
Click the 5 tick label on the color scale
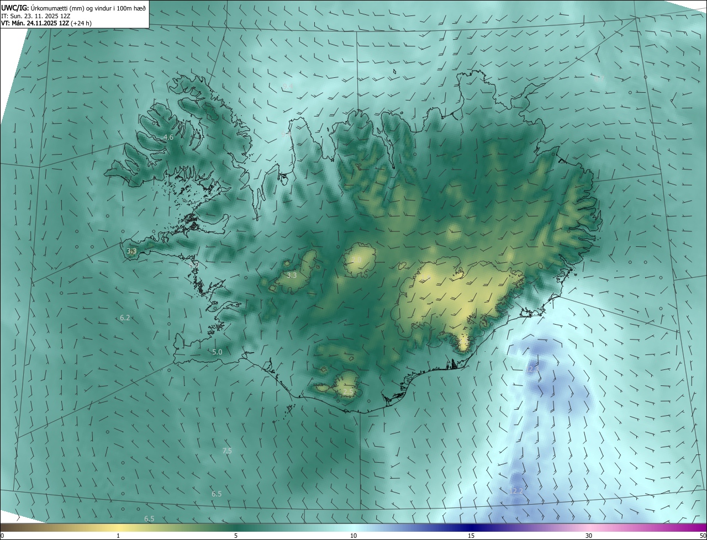[x=236, y=536]
